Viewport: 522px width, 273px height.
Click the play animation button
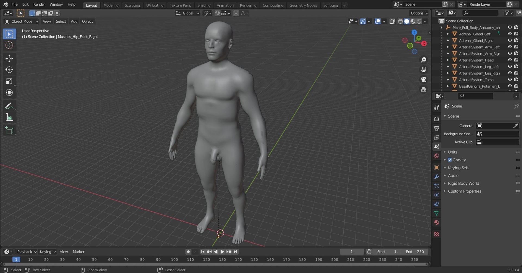click(222, 252)
